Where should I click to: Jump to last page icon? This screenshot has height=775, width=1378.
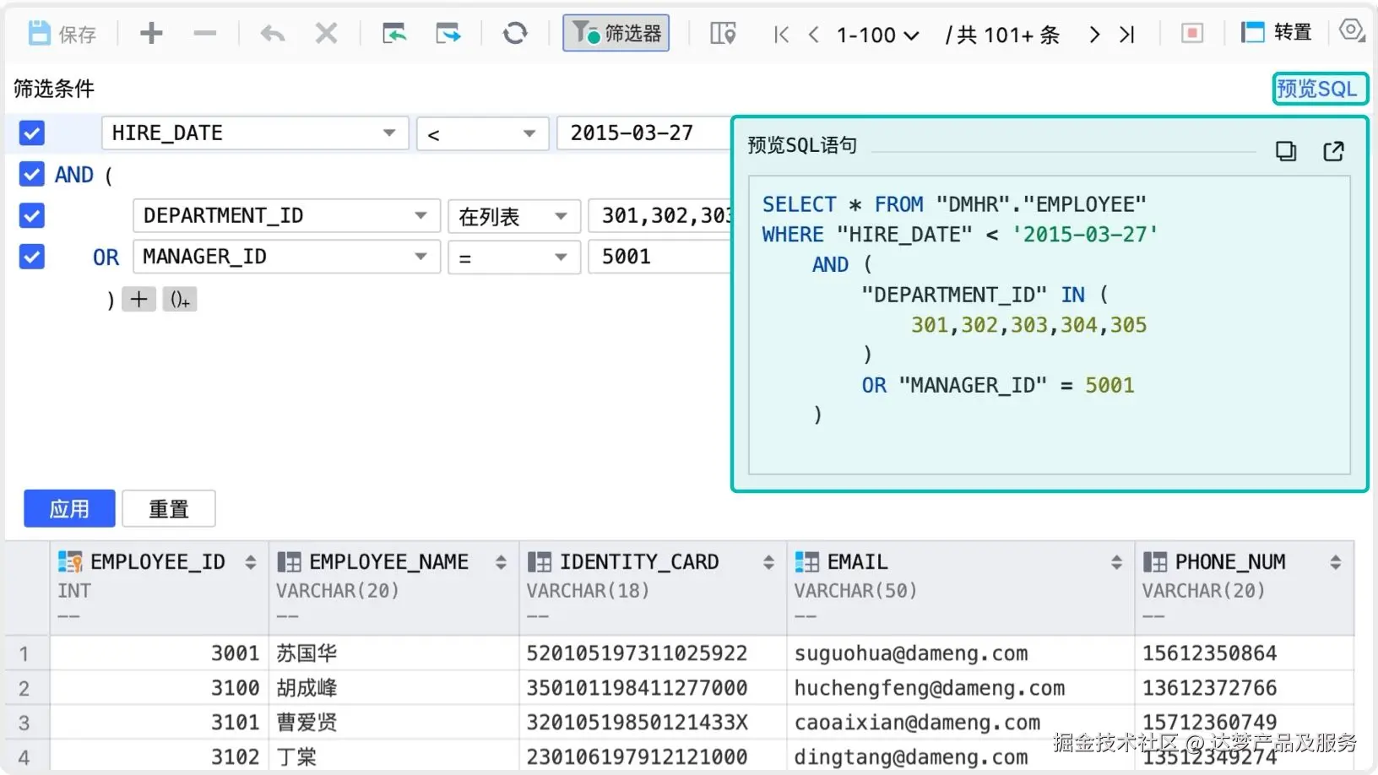tap(1127, 35)
